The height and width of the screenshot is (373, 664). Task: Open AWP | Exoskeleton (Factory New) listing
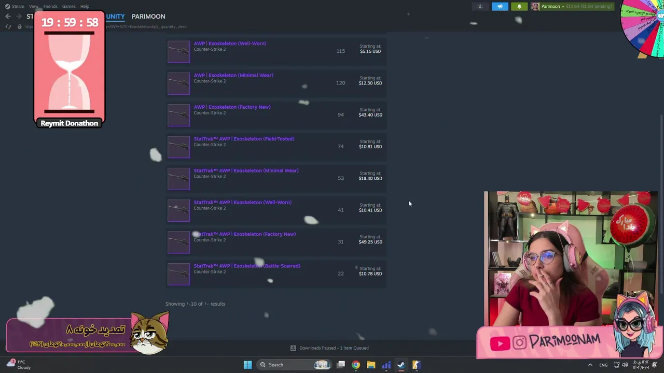click(232, 107)
